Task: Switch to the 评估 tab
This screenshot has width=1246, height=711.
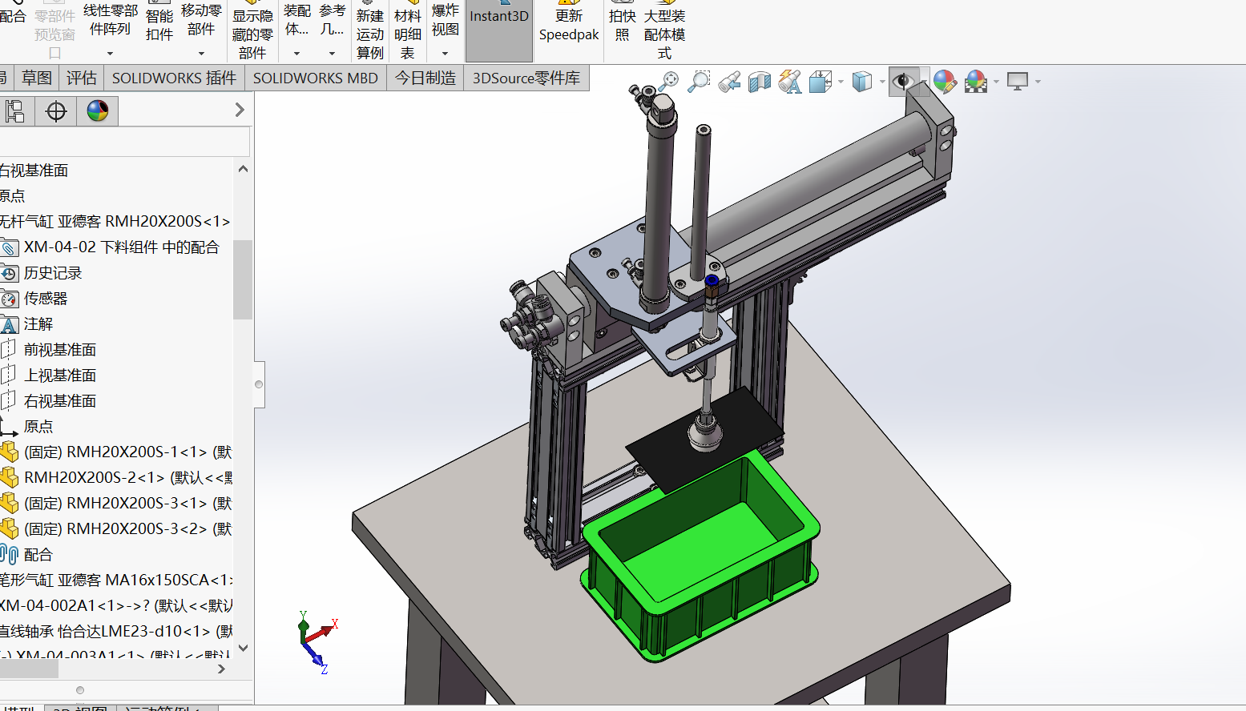Action: (82, 78)
